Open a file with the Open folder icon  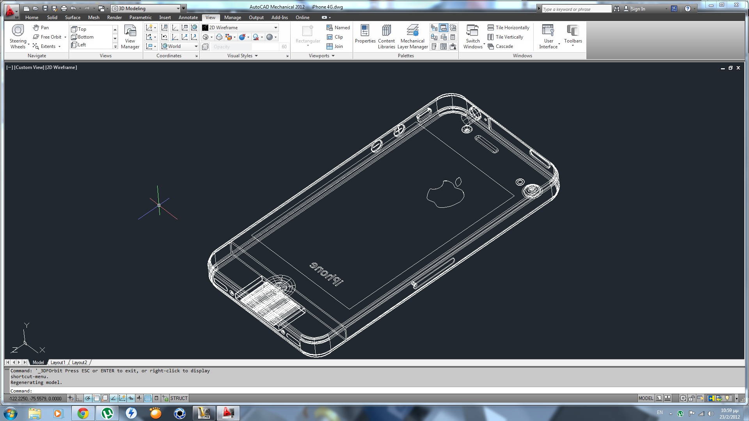pos(35,8)
